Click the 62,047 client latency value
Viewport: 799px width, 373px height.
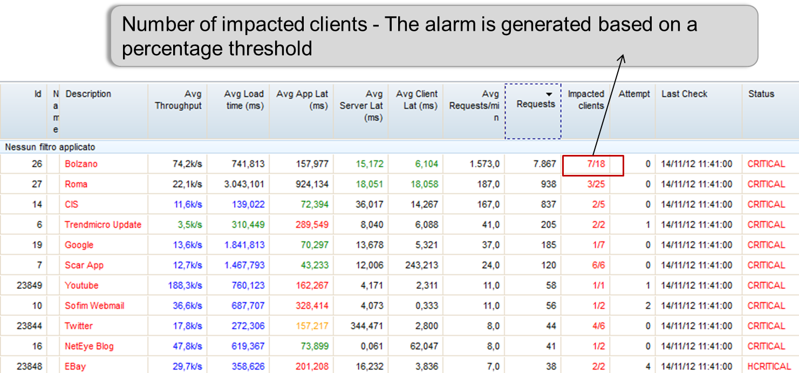[x=424, y=346]
